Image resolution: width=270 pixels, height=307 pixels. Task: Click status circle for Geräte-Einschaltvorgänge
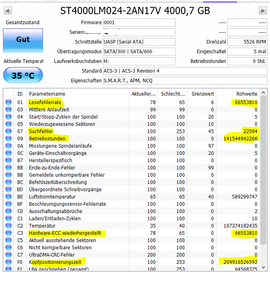pos(8,153)
